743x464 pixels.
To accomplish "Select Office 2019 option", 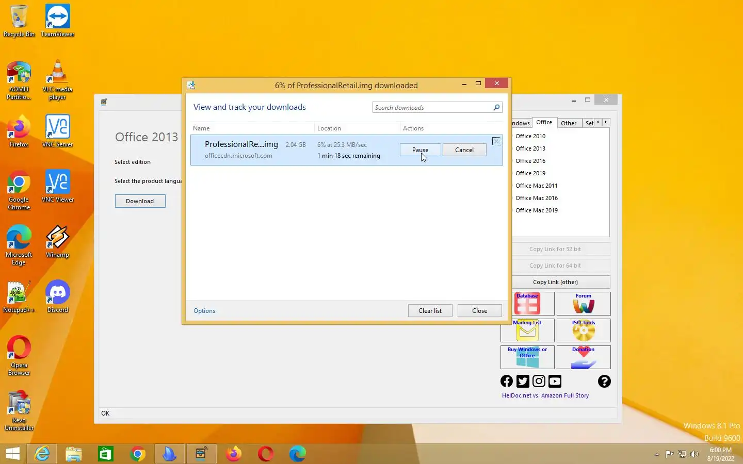I will tap(530, 173).
